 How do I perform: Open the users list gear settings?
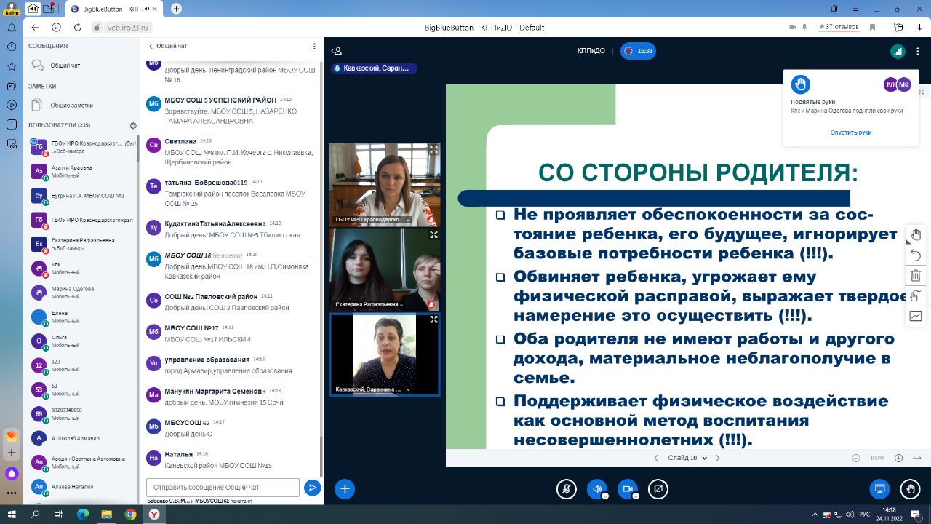pos(133,125)
